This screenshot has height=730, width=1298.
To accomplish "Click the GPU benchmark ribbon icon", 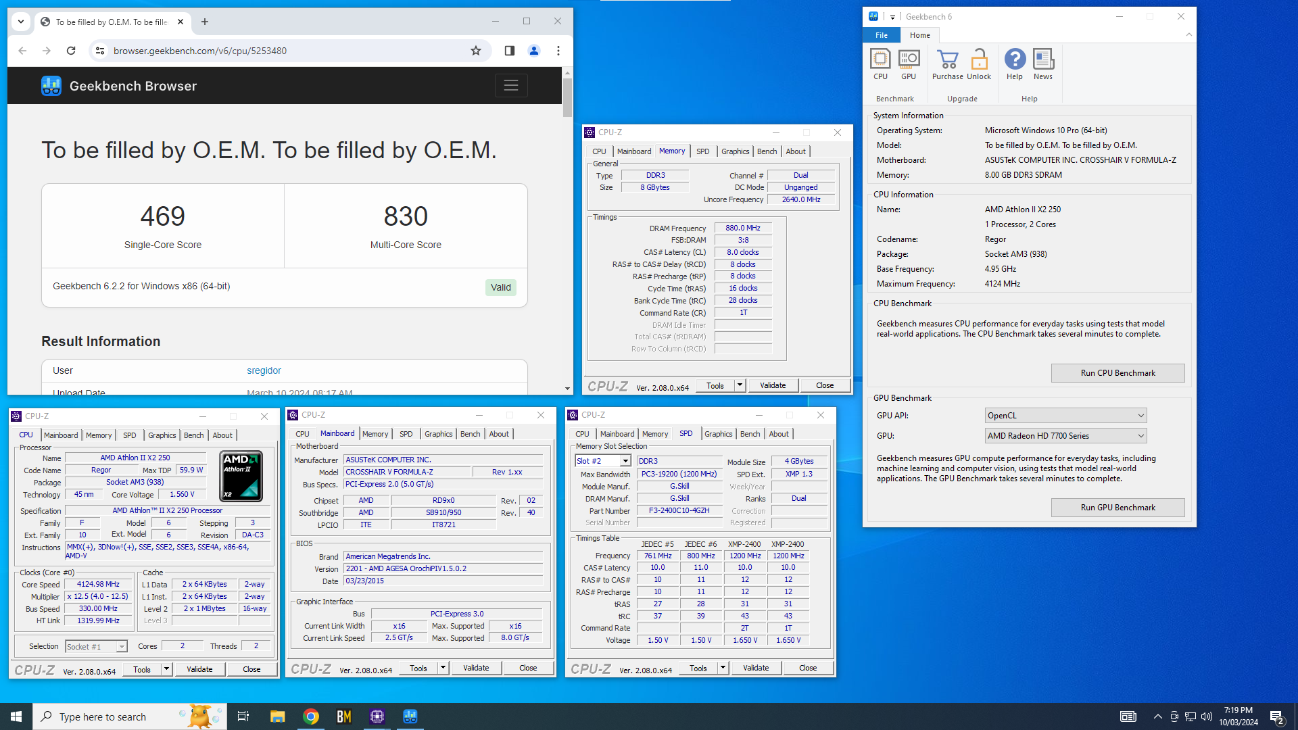I will click(x=909, y=64).
